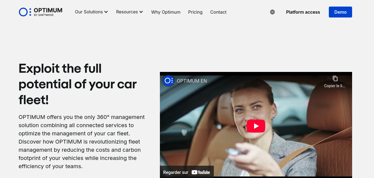Click the copy link icon on video
This screenshot has width=374, height=178.
(x=335, y=79)
